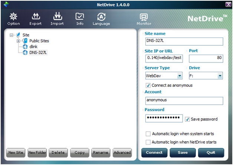233x165 pixels.
Task: Click the Site name input field
Action: pos(184,41)
